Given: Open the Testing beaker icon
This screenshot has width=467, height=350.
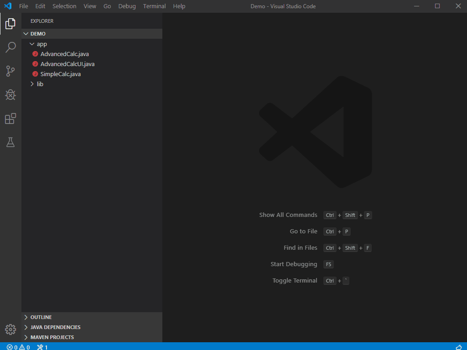Looking at the screenshot, I should [x=10, y=142].
